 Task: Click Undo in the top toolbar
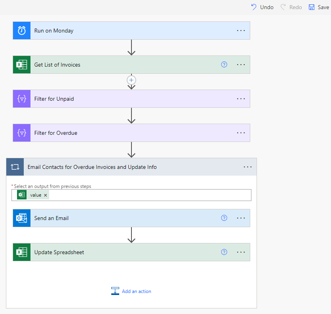(262, 7)
